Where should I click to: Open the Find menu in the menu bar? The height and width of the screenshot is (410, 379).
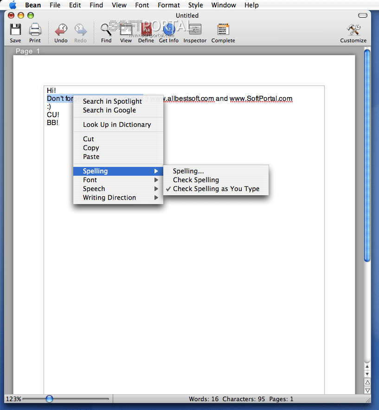(96, 5)
